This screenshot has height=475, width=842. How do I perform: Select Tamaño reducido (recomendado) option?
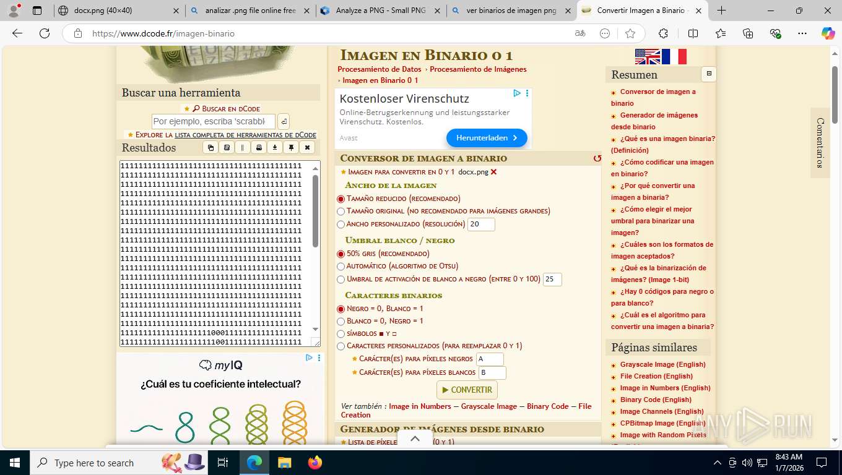click(x=341, y=199)
